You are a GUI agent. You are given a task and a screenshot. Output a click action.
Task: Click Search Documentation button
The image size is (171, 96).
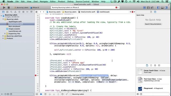pos(153,24)
